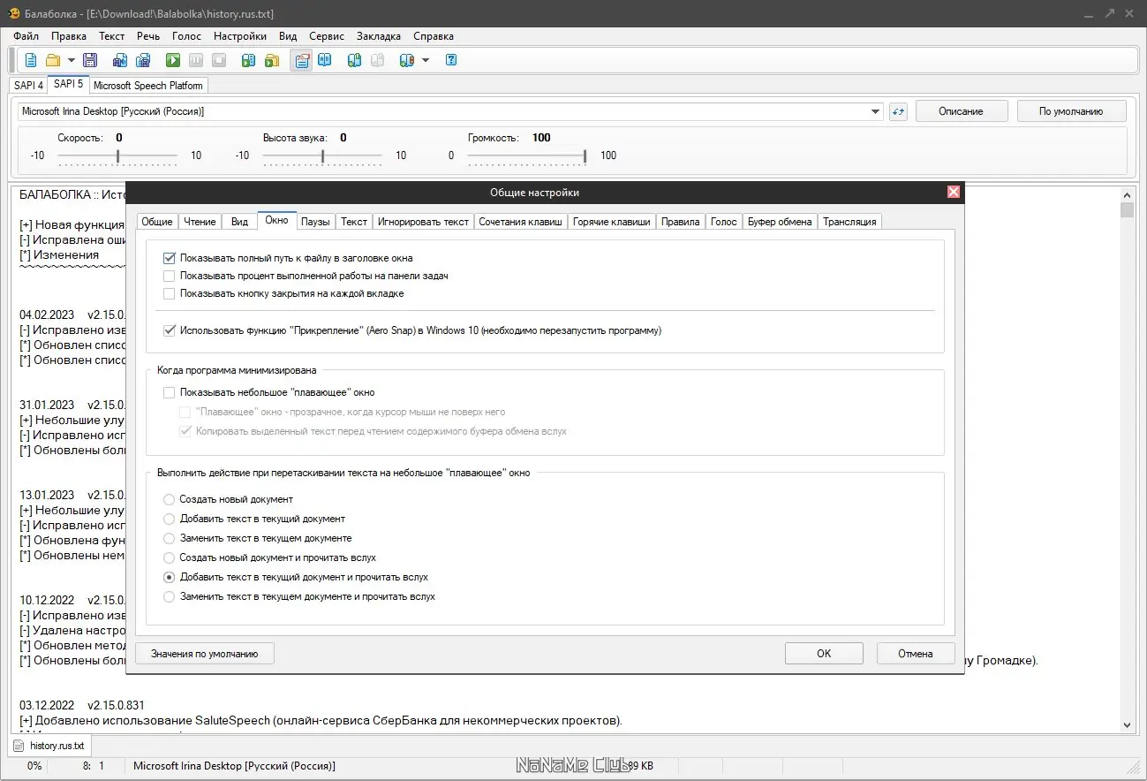Open the Microsoft Irina Desktop voice dropdown
Viewport: 1147px width, 781px height.
click(876, 111)
